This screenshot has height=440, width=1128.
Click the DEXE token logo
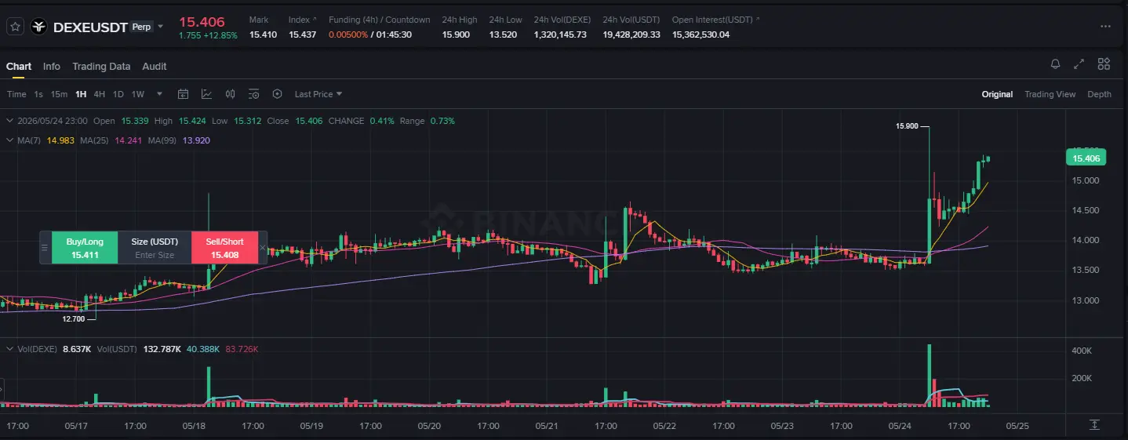(39, 27)
